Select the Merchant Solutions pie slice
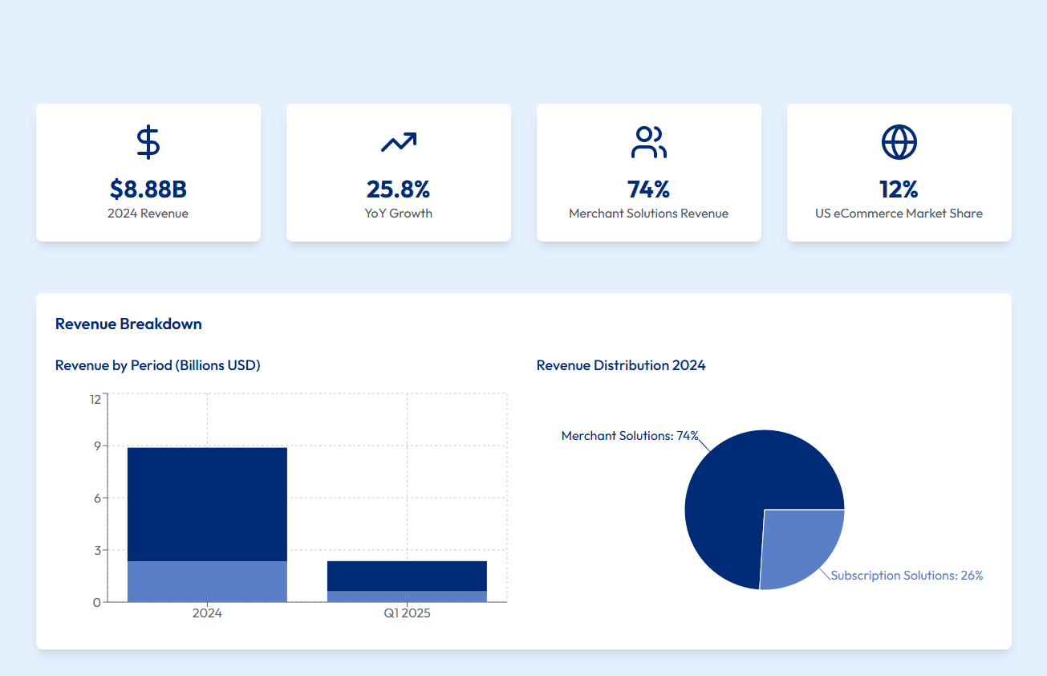The height and width of the screenshot is (676, 1047). coord(746,482)
